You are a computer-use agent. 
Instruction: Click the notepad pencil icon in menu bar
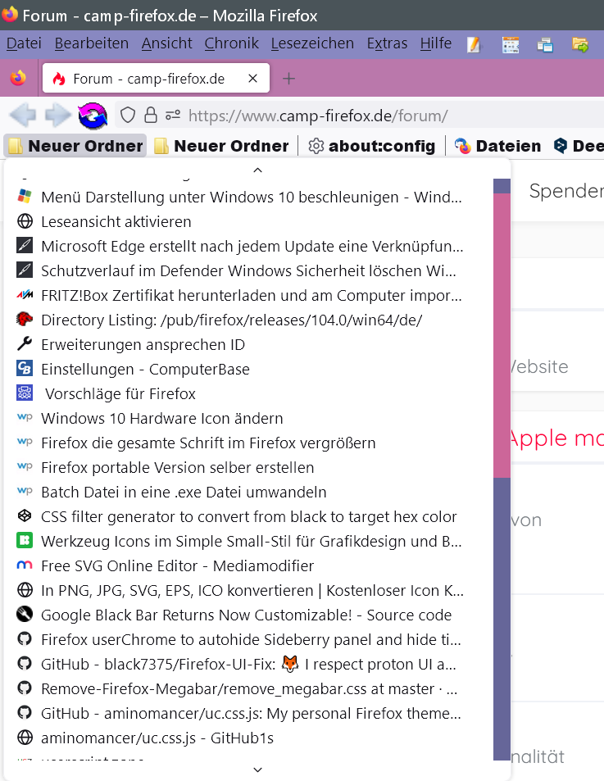(474, 45)
